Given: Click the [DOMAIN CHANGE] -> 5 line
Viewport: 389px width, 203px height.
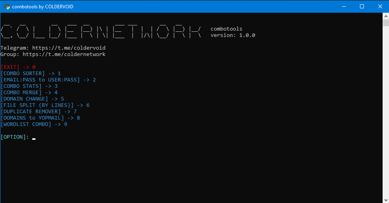Looking at the screenshot, I should coord(32,99).
